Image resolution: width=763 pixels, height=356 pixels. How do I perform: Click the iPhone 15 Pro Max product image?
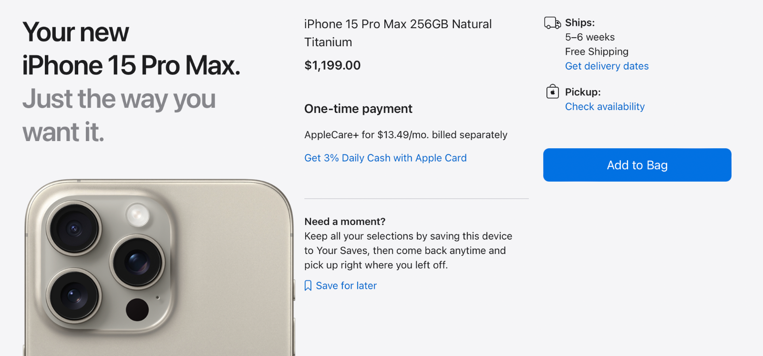click(159, 267)
